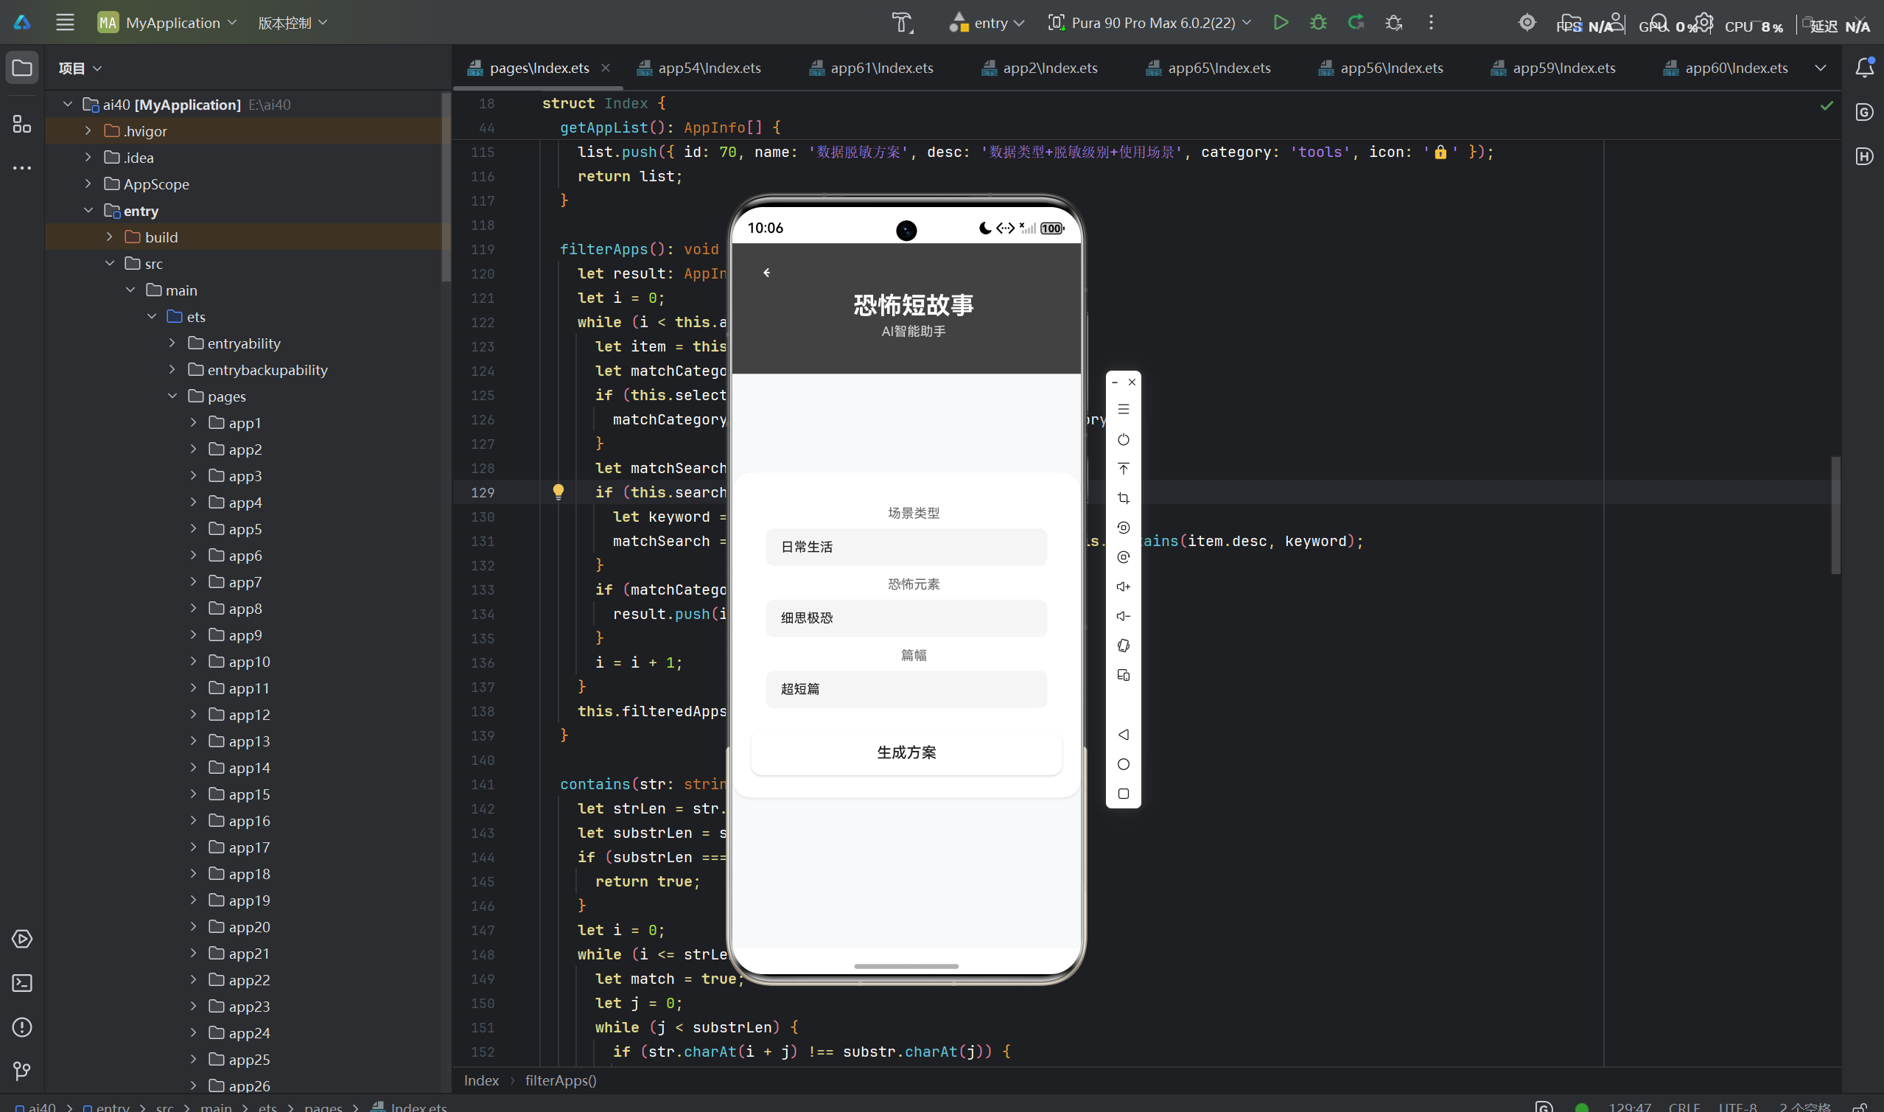Switch to app65\Index.ets tab
This screenshot has width=1884, height=1112.
[1208, 69]
